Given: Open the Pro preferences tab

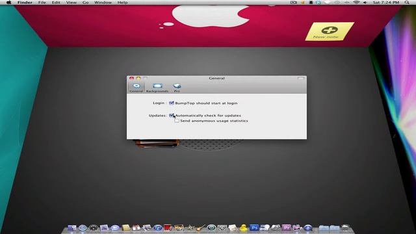Looking at the screenshot, I should tap(177, 88).
